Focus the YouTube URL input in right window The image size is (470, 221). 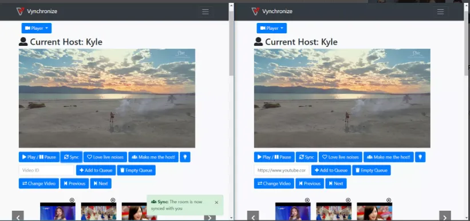click(282, 170)
